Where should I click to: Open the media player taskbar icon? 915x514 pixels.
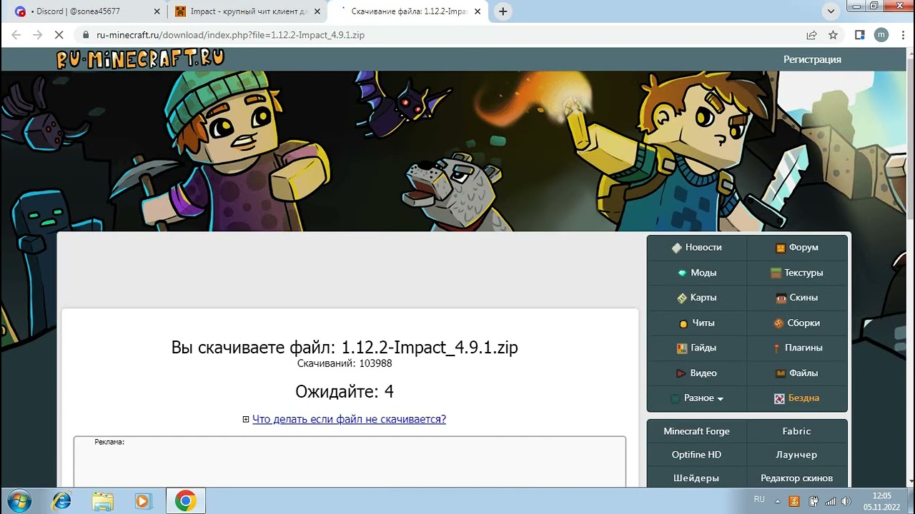tap(143, 501)
